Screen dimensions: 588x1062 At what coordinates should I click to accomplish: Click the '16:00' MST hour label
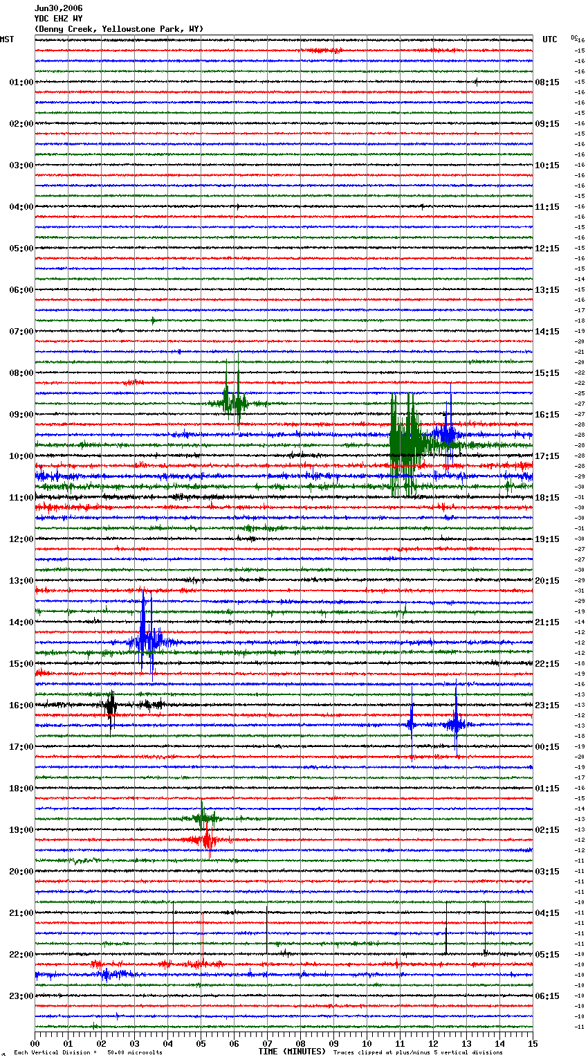[21, 705]
